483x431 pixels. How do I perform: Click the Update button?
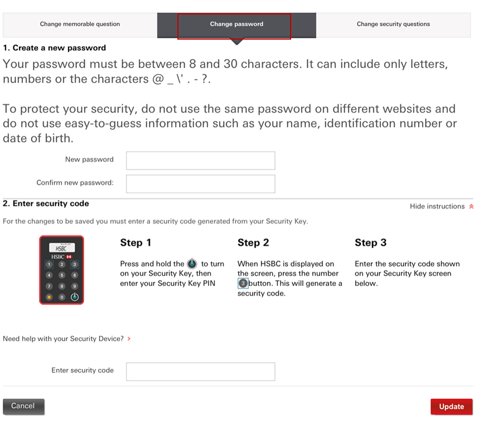click(x=451, y=406)
